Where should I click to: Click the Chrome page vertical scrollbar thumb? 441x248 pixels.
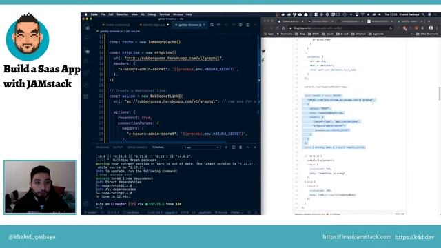[440, 94]
